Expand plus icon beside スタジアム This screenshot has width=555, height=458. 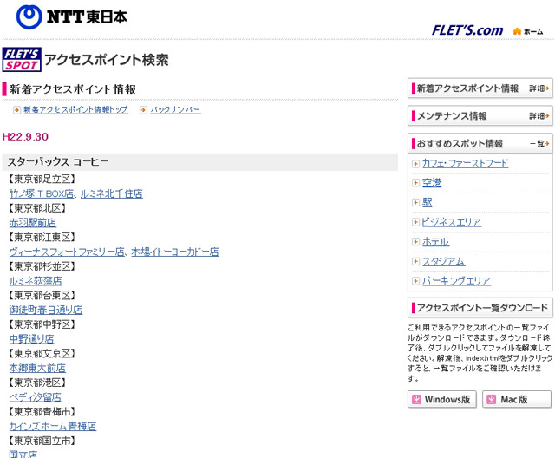click(x=416, y=261)
